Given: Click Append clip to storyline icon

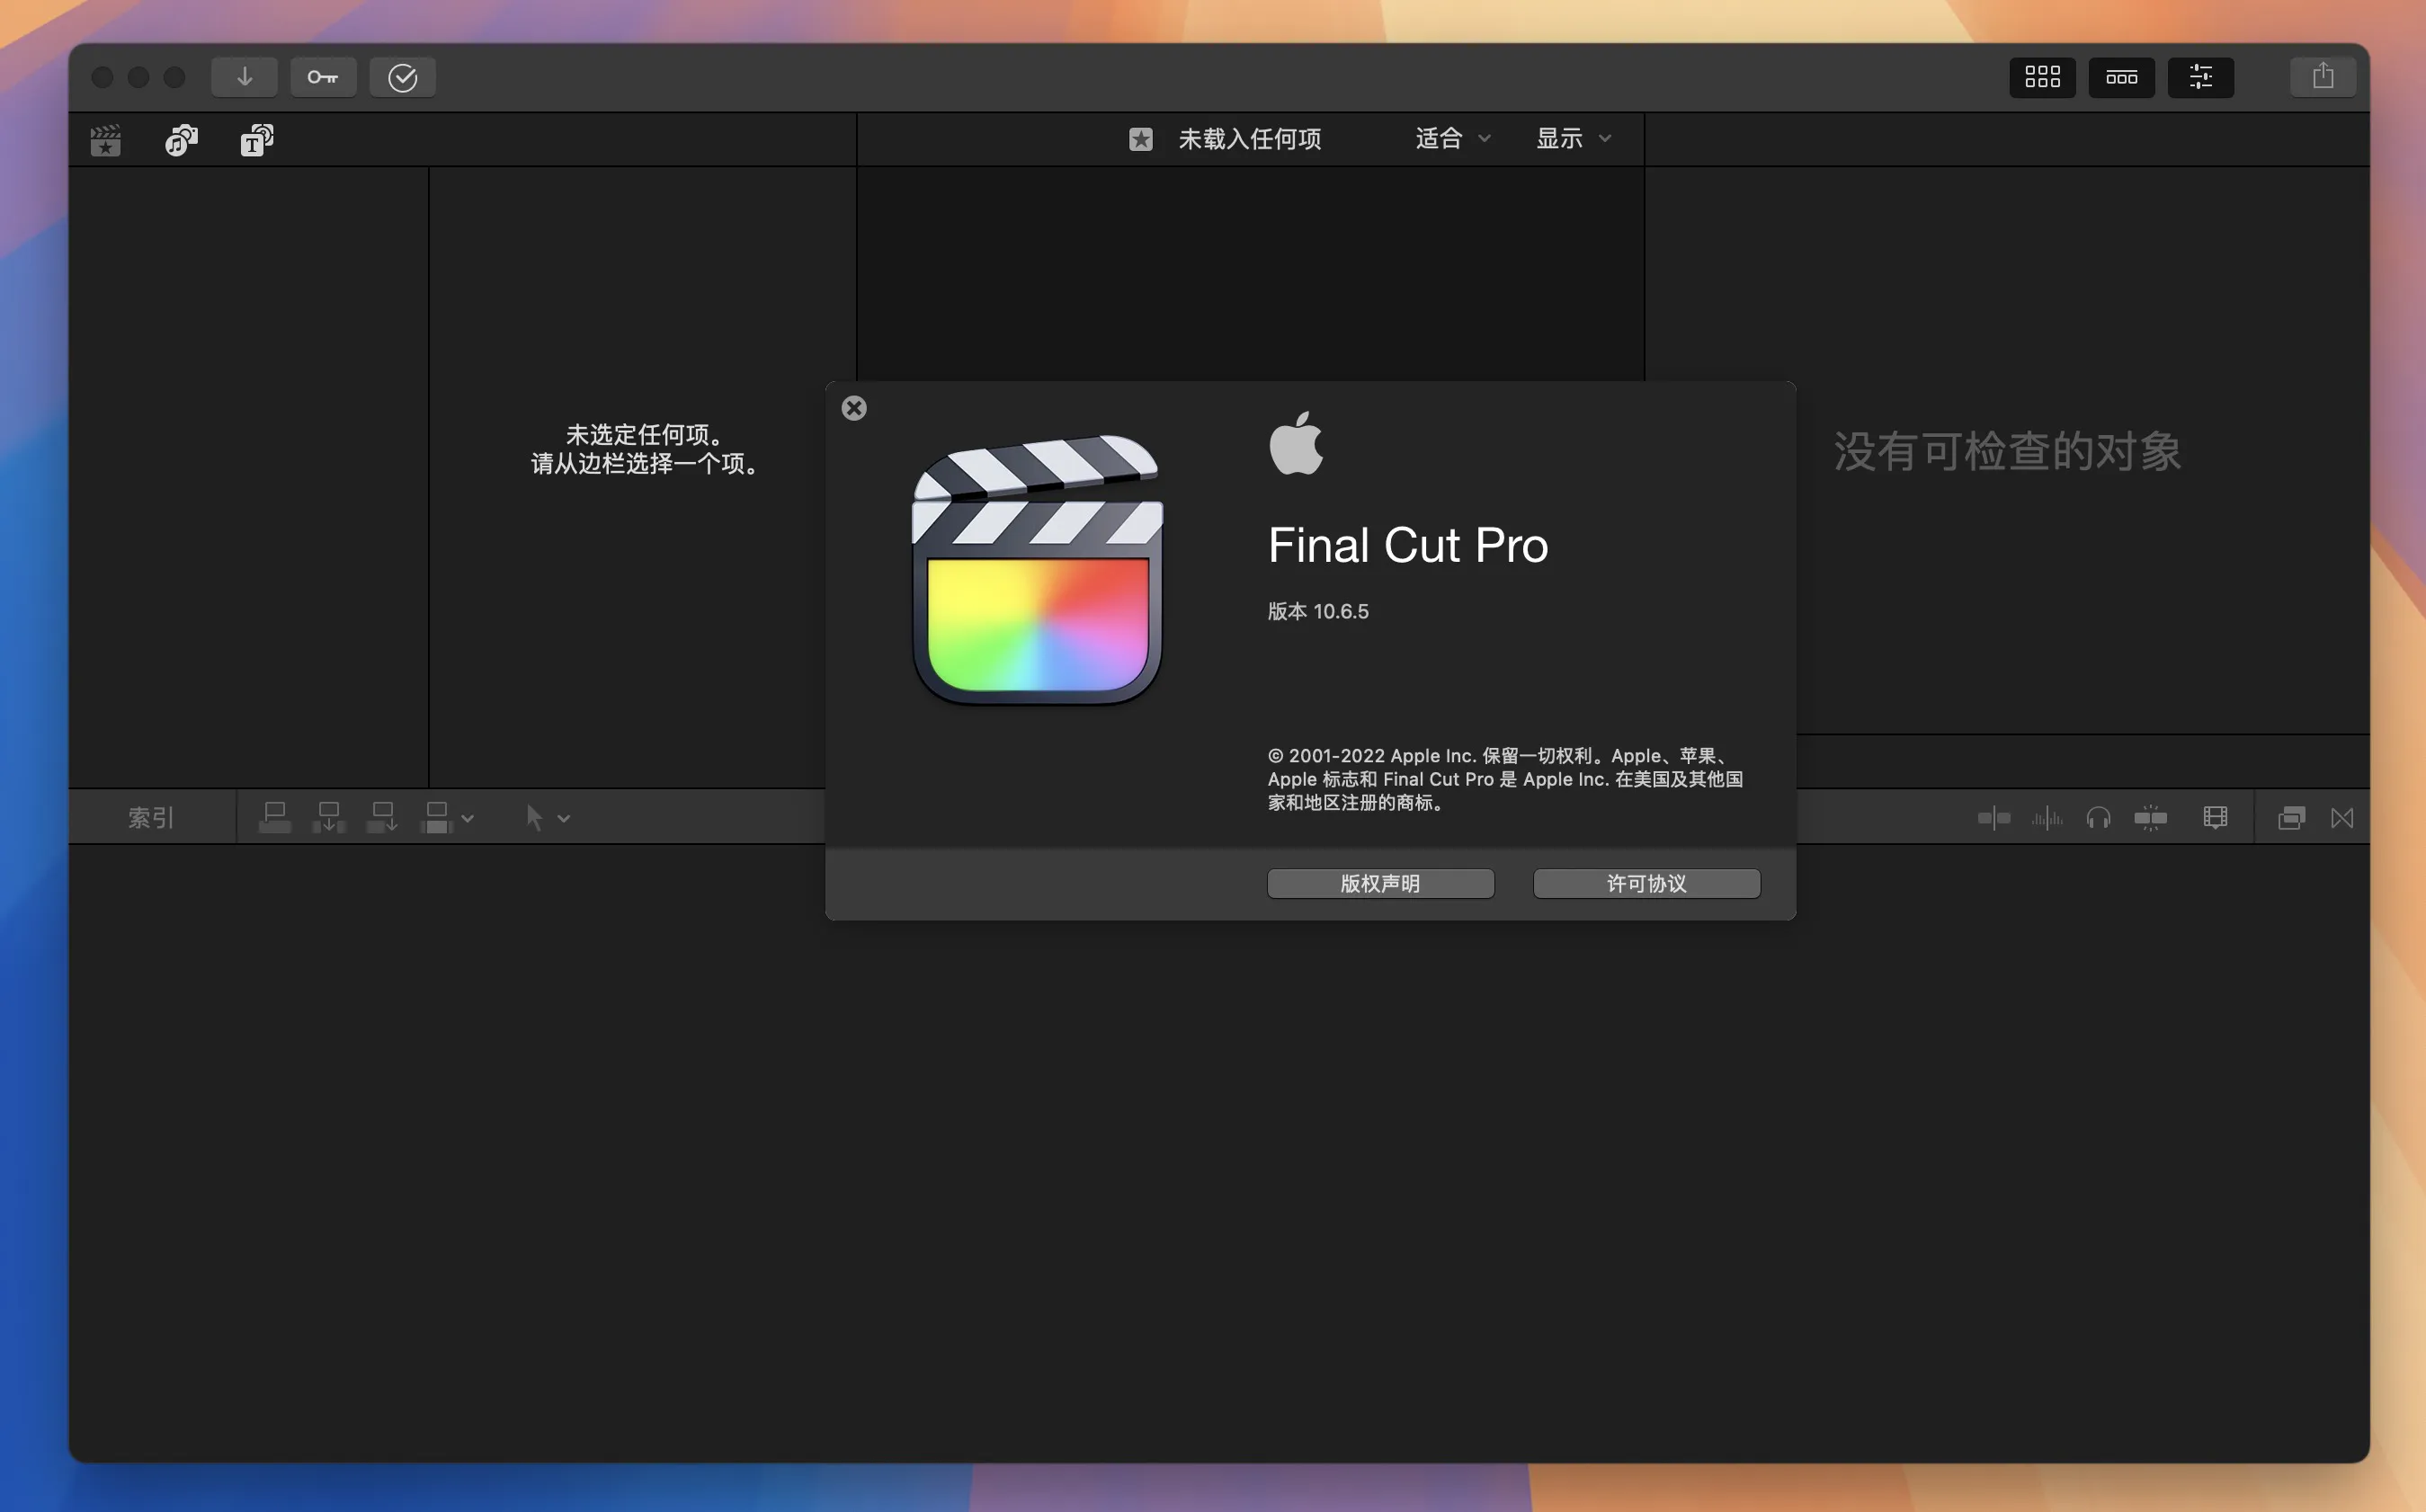Looking at the screenshot, I should tap(383, 818).
